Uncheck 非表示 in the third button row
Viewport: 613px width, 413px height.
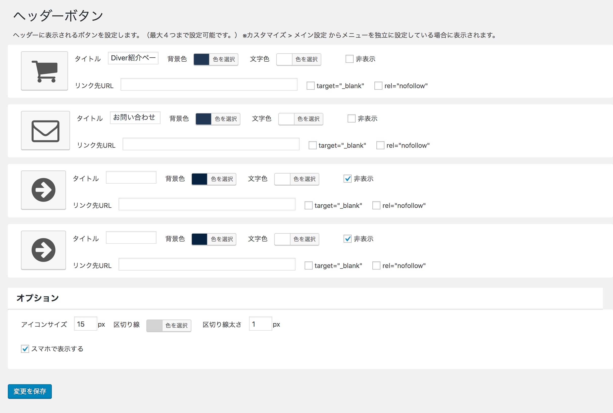(x=347, y=179)
